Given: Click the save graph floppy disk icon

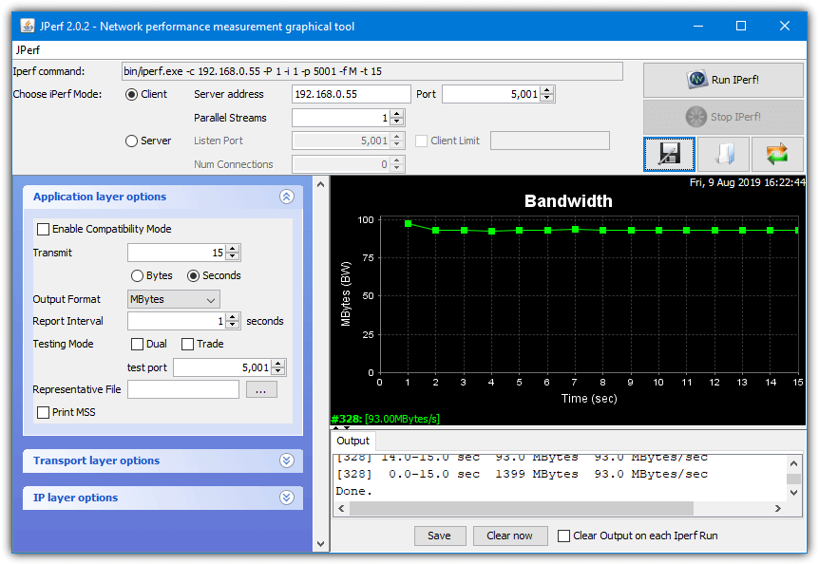Looking at the screenshot, I should tap(668, 153).
